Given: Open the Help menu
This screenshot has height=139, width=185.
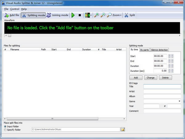Looking at the screenshot, I should pos(24,9).
